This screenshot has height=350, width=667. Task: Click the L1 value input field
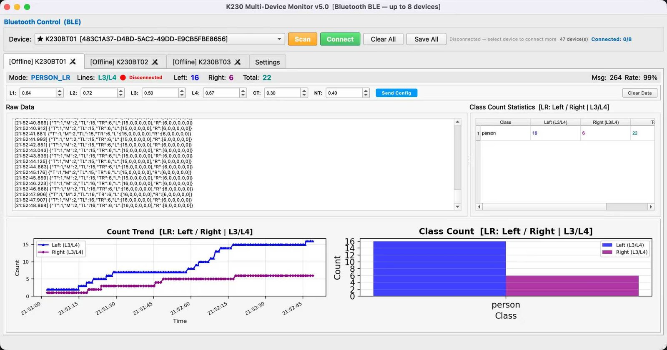point(38,93)
